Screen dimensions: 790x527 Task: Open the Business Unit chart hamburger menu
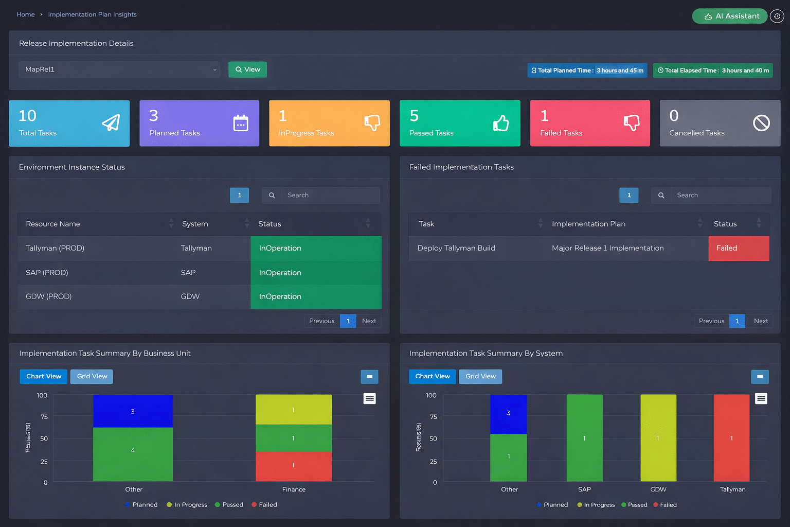[x=369, y=398]
